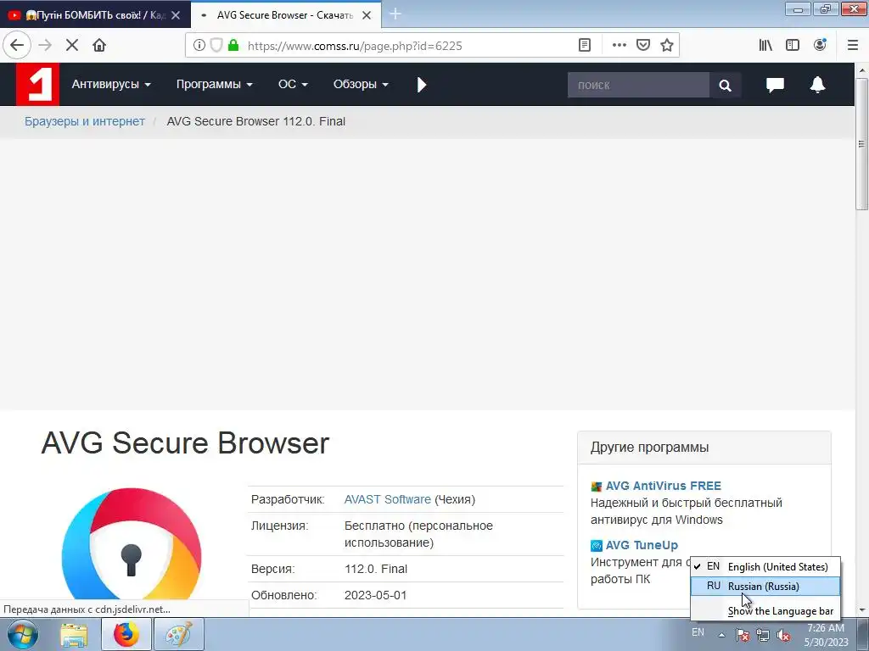The image size is (869, 651).
Task: Click the red comss.ru logo
Action: point(37,84)
